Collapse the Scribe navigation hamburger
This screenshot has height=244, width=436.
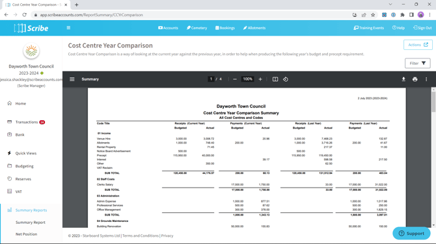point(68,28)
